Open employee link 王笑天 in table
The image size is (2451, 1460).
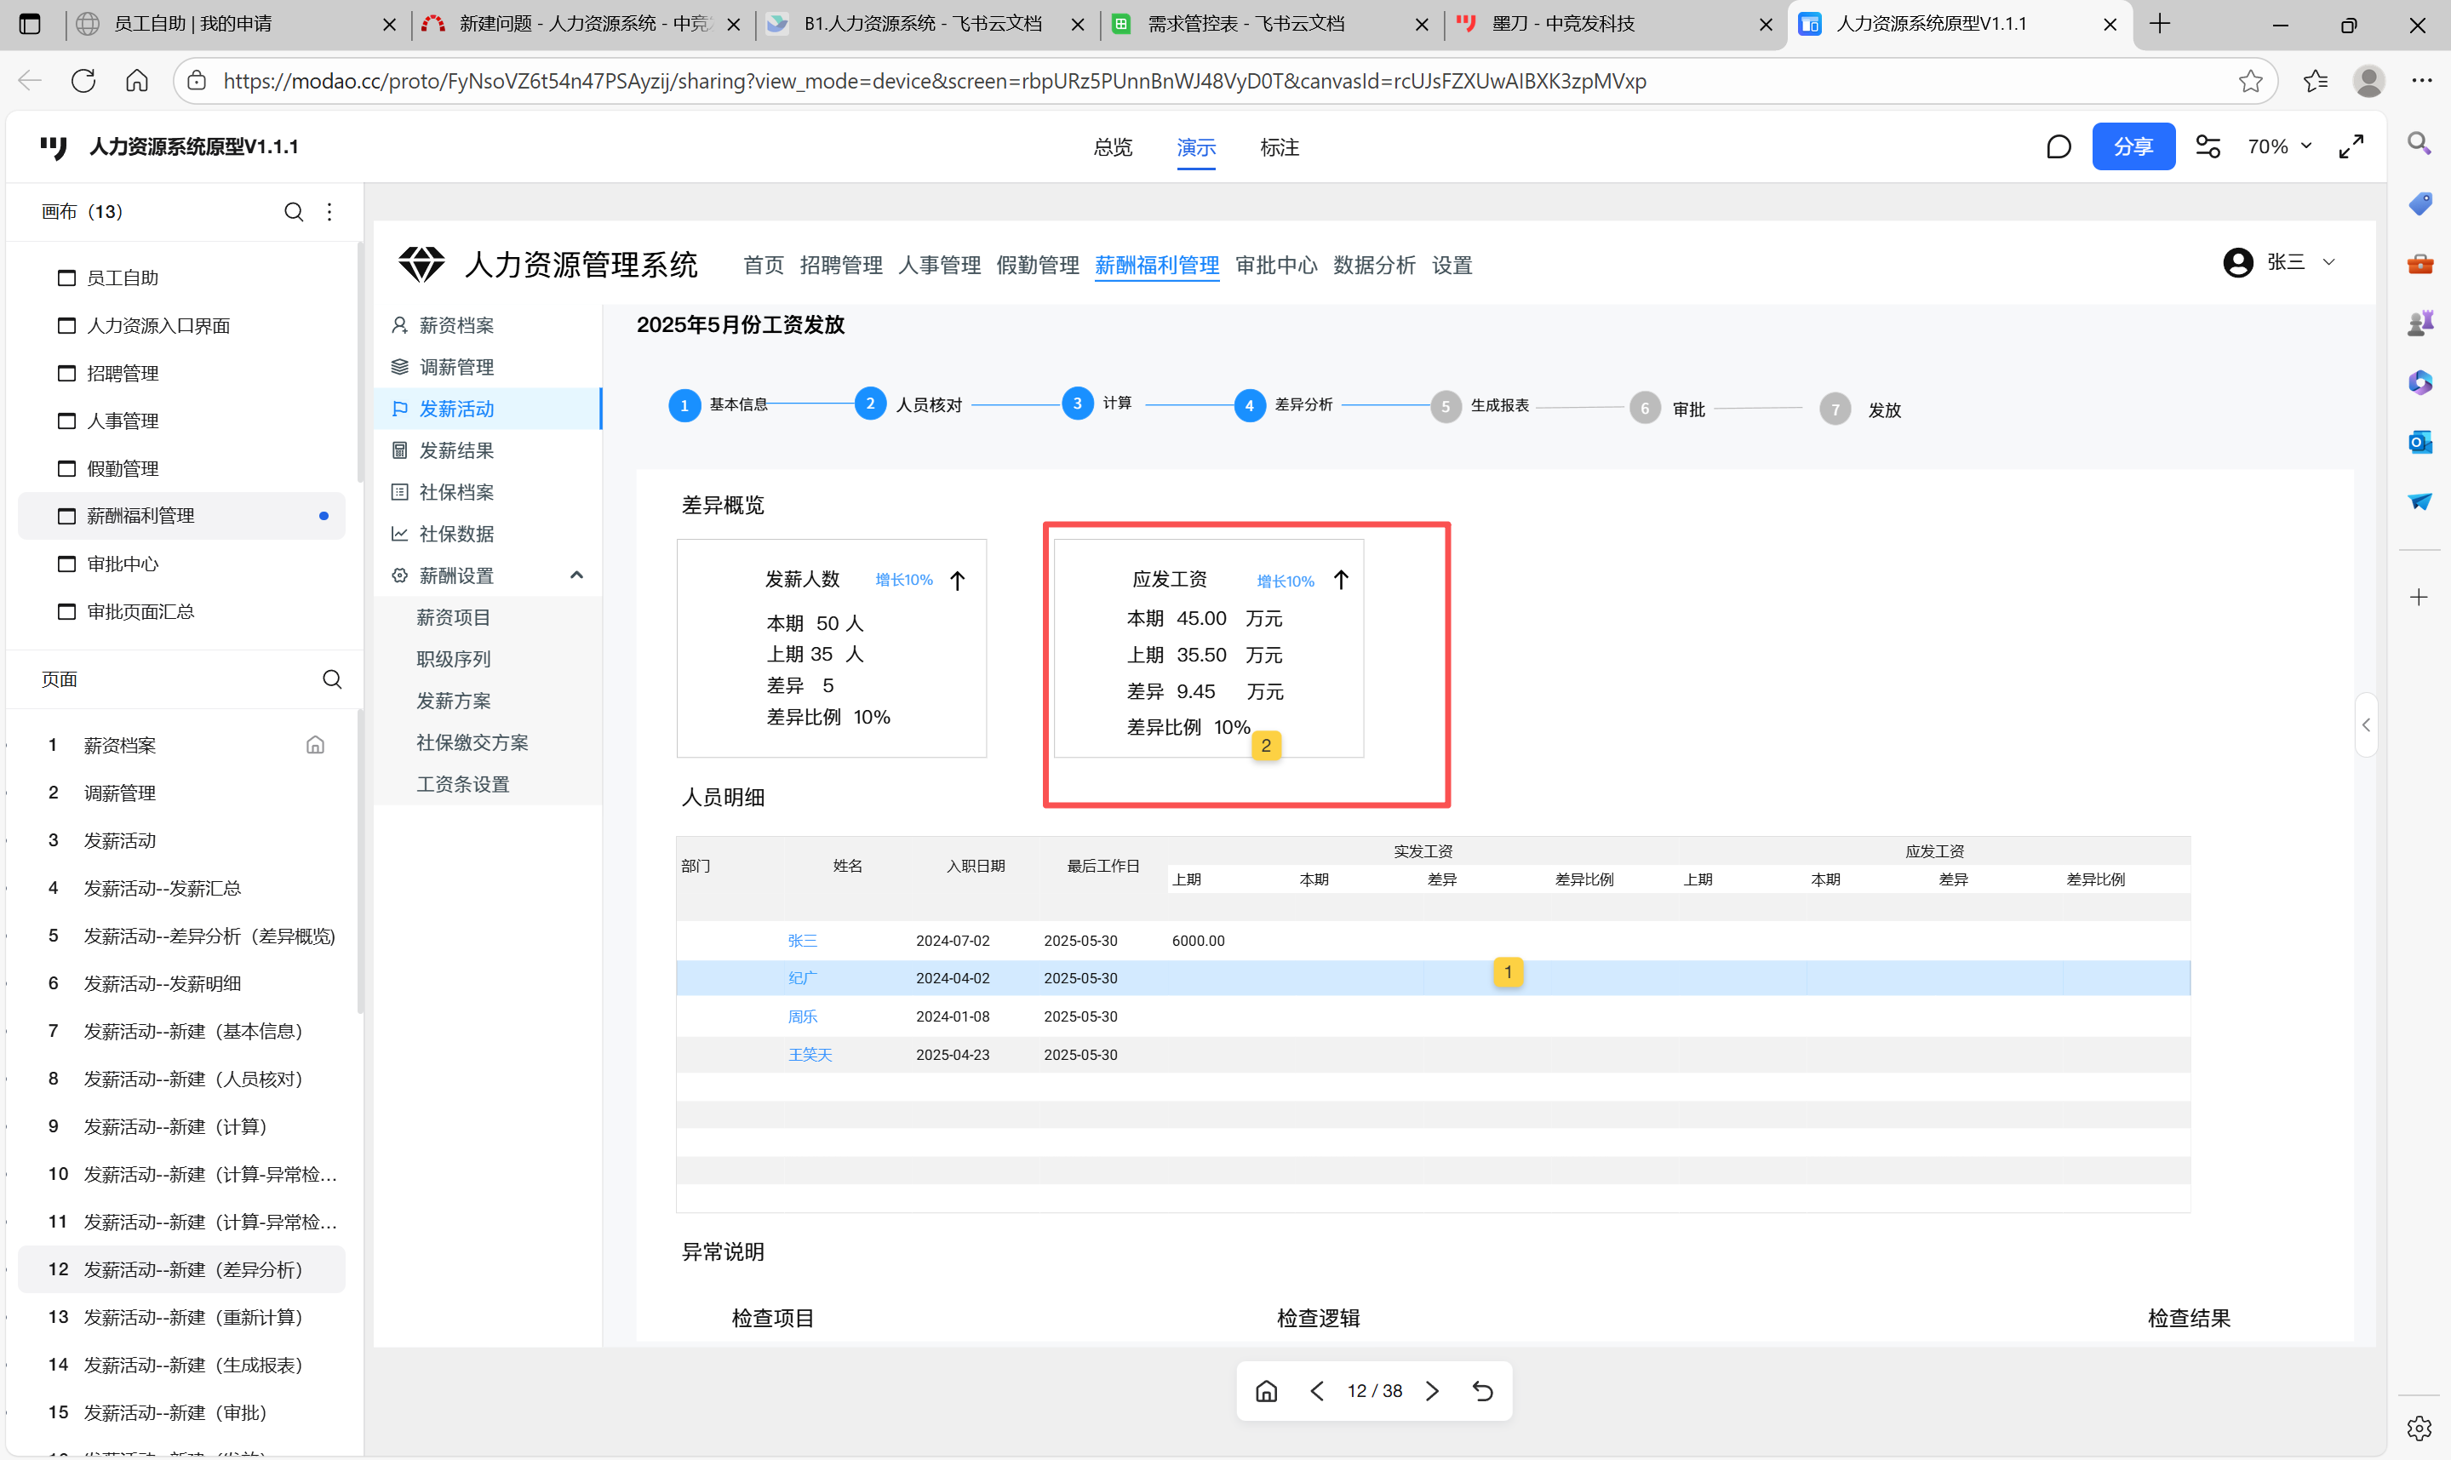click(x=810, y=1055)
